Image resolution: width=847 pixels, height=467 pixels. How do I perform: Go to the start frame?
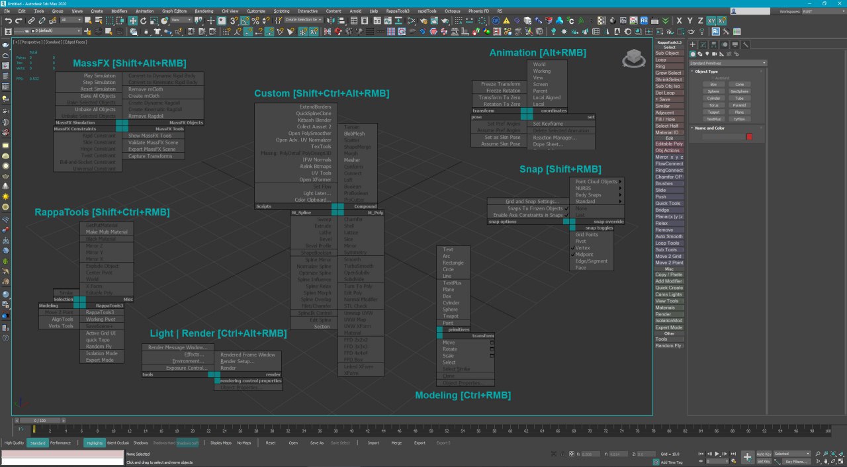701,454
